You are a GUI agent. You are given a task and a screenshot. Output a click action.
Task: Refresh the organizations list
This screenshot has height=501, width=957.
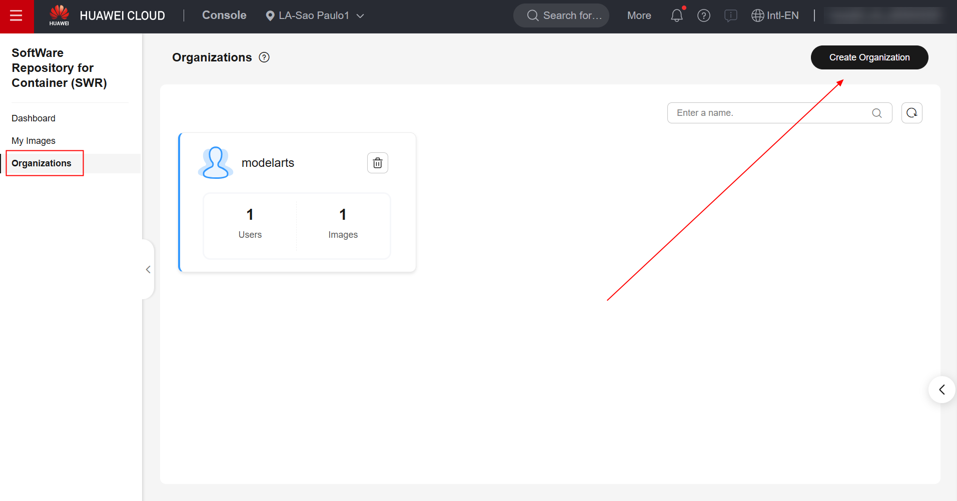point(911,113)
